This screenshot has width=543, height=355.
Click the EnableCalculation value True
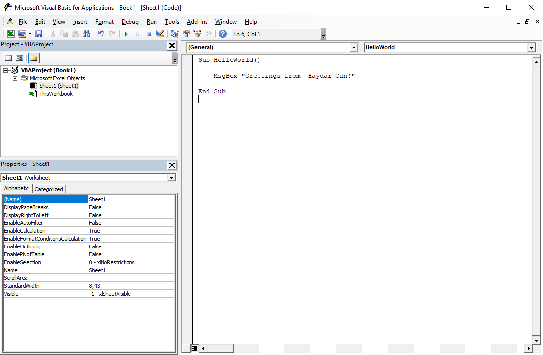coord(131,231)
